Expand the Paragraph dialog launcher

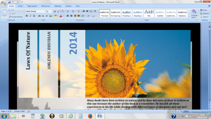(96, 20)
